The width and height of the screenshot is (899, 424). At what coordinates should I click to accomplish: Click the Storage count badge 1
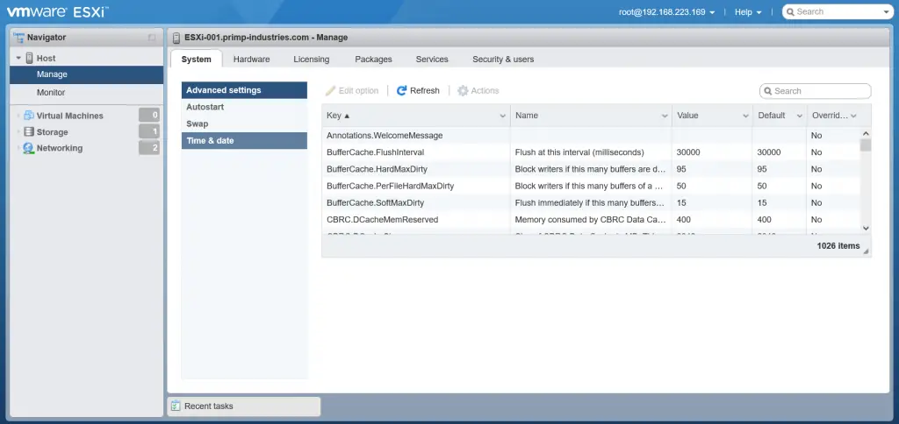[149, 131]
